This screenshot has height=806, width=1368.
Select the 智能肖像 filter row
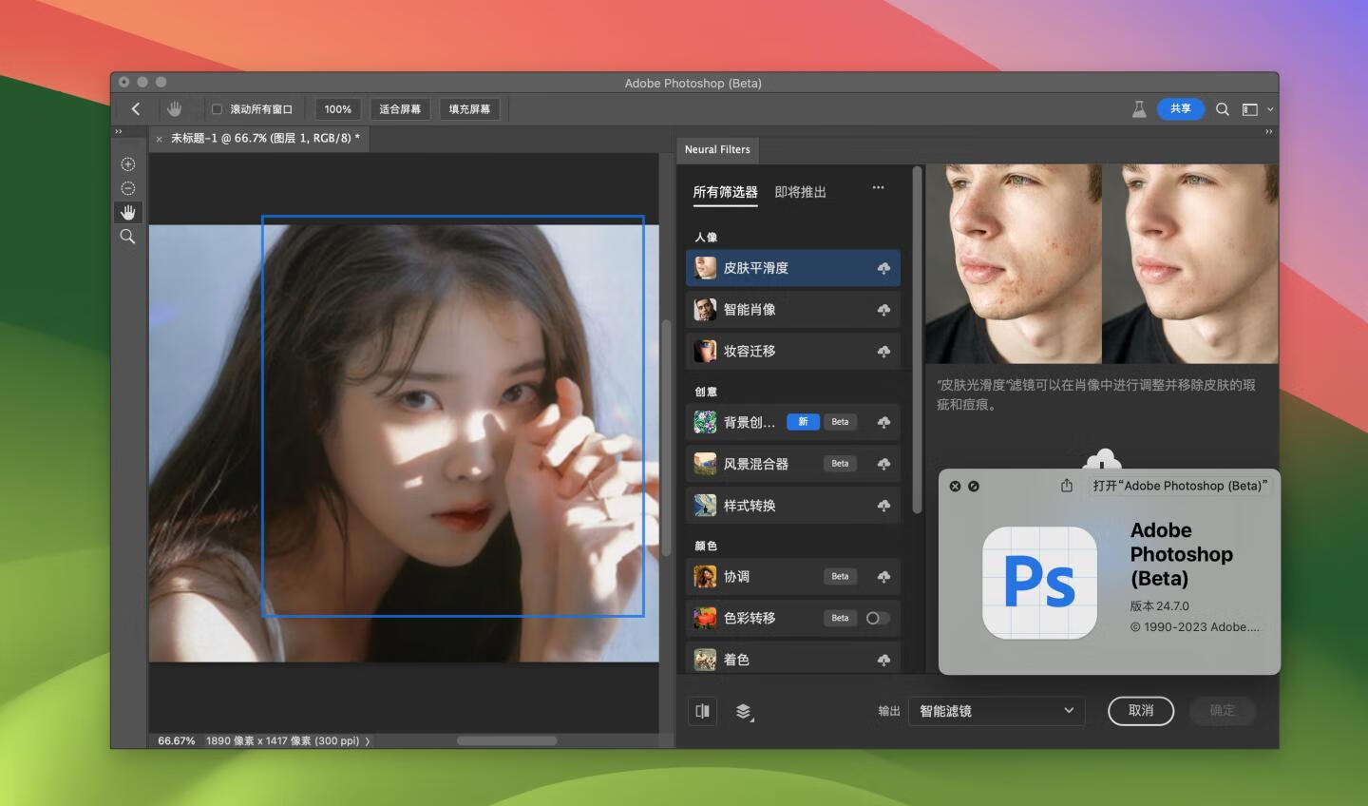pyautogui.click(x=792, y=310)
